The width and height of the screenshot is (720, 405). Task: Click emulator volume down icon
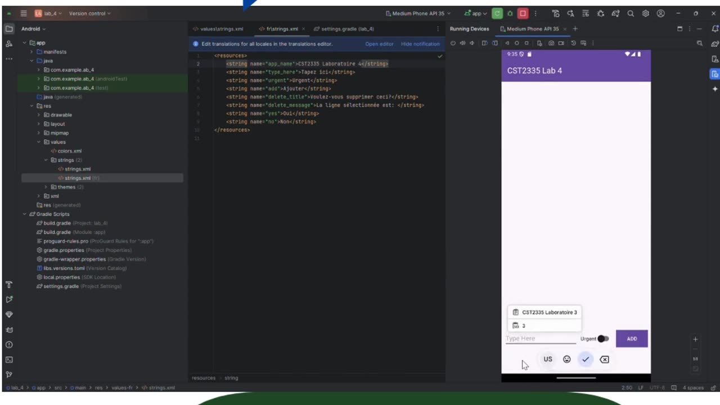[472, 43]
